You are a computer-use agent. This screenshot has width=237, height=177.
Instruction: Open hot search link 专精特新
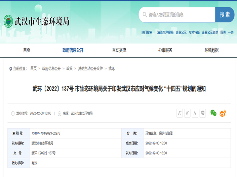coord(194,33)
